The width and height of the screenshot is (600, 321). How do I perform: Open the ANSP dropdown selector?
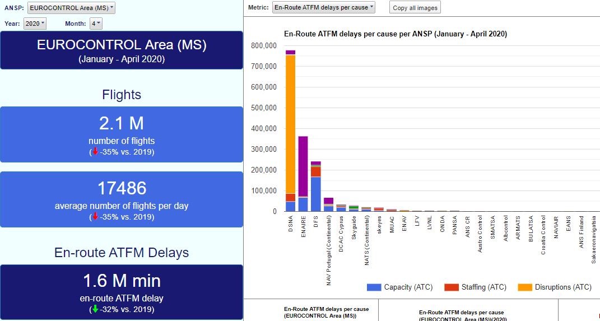[71, 8]
